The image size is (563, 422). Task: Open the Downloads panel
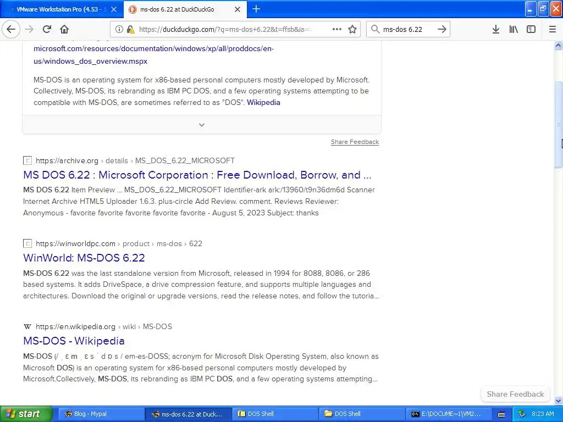click(495, 30)
